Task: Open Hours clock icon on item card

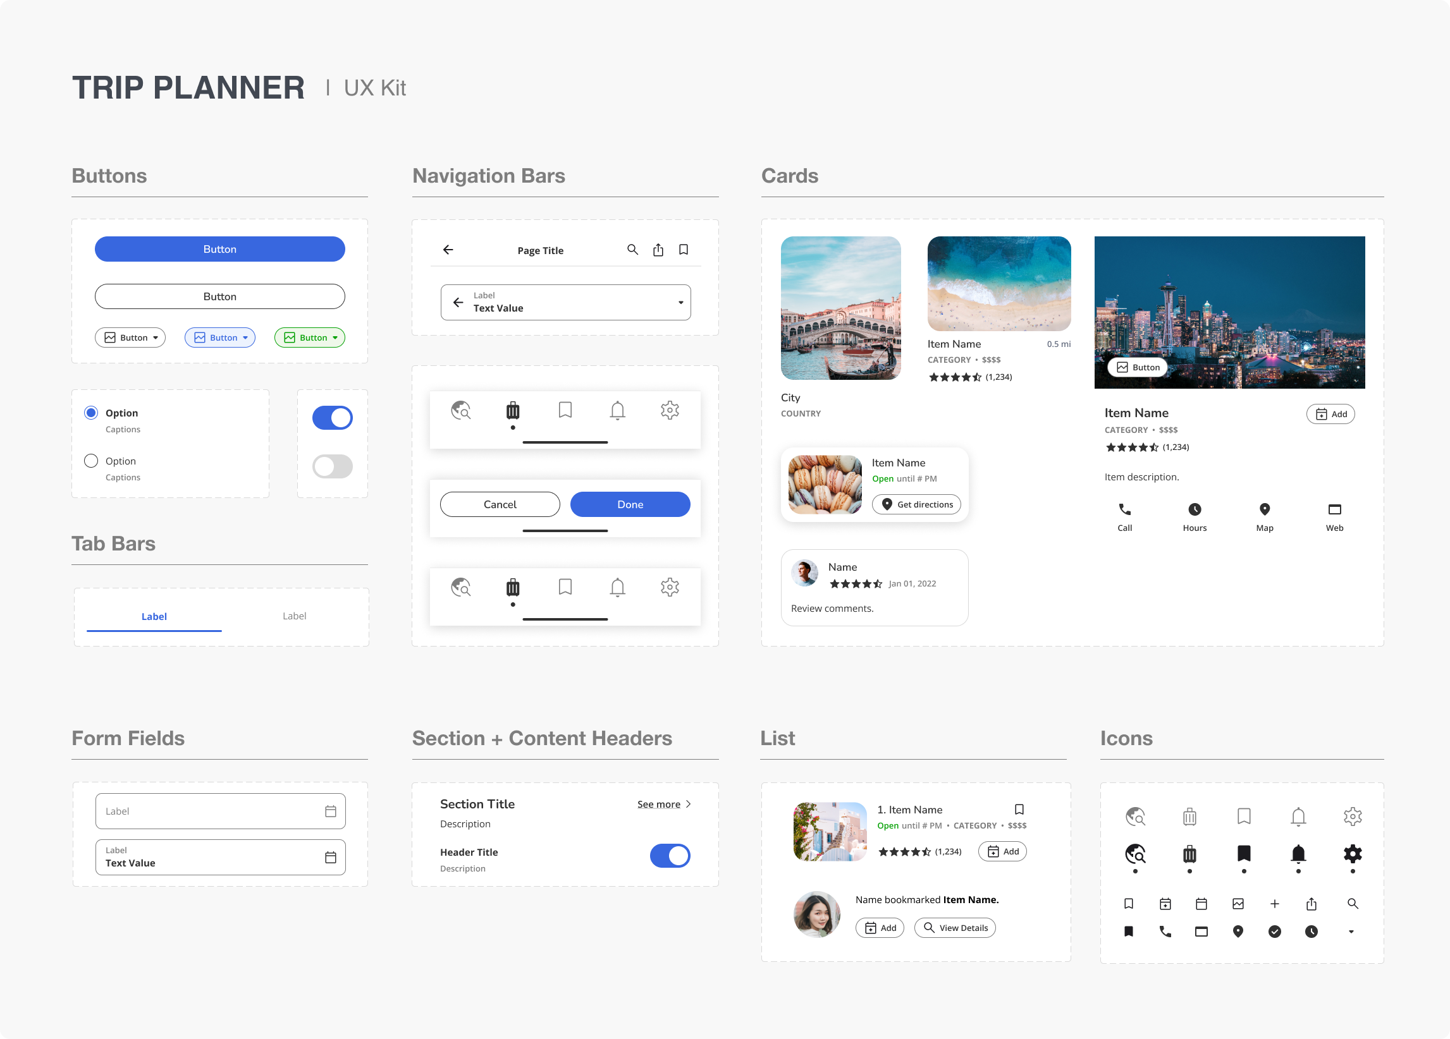Action: coord(1195,510)
